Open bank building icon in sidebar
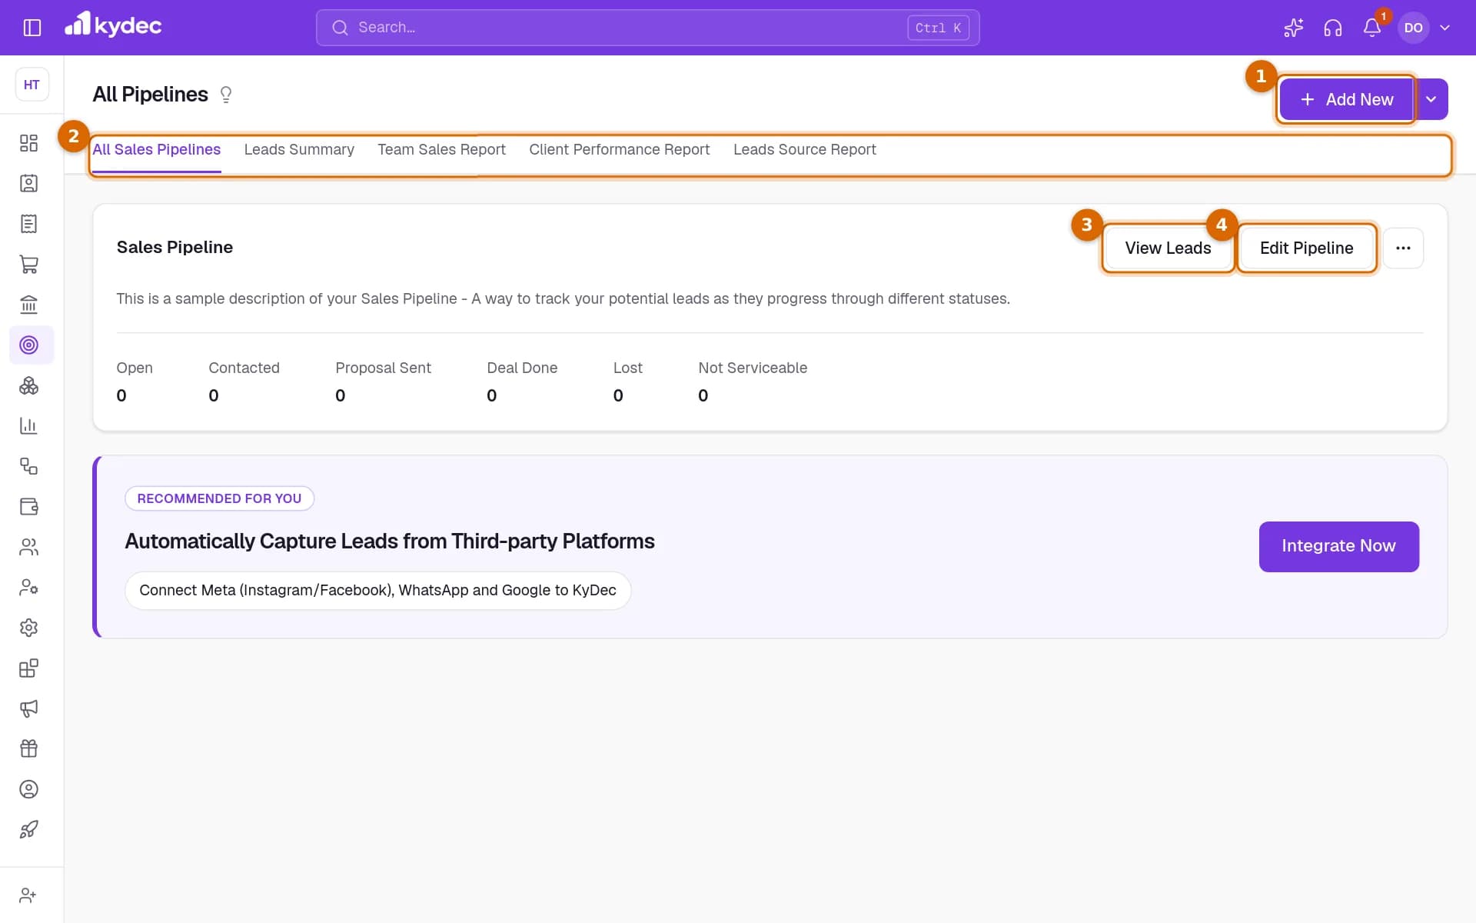 pos(29,305)
